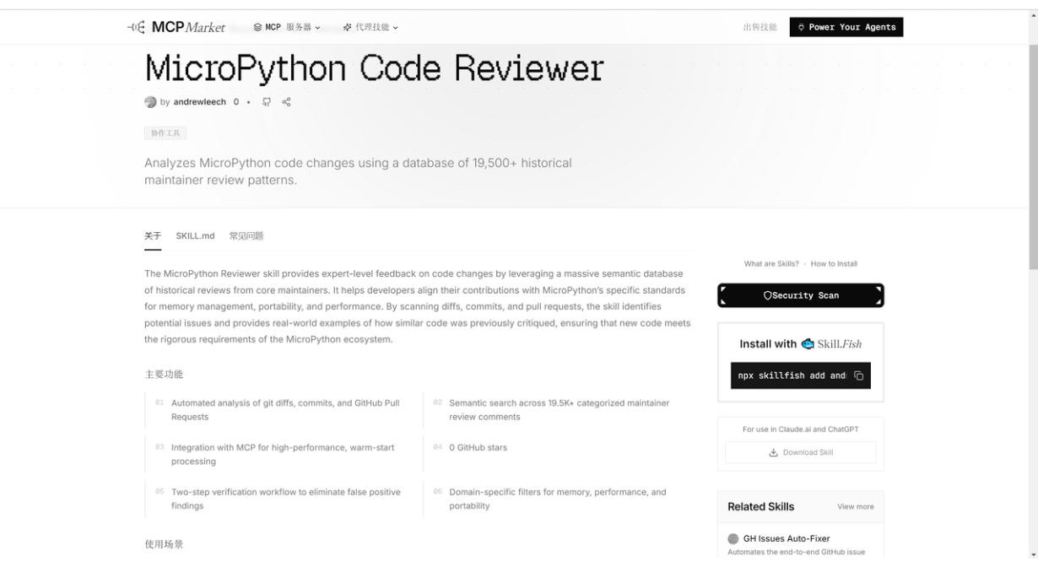Click the Download Skill button
Image resolution: width=1038 pixels, height=567 pixels.
pyautogui.click(x=800, y=452)
